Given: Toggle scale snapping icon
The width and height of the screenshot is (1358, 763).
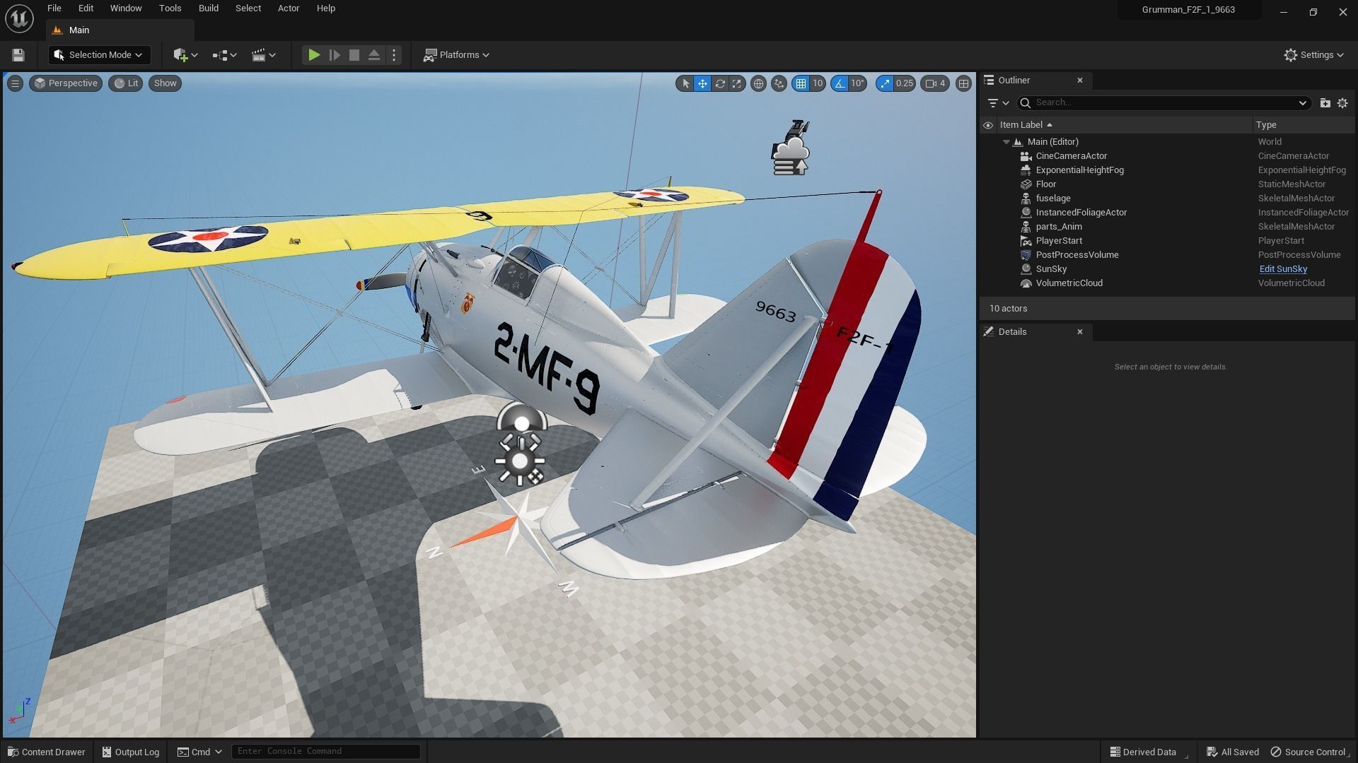Looking at the screenshot, I should point(885,83).
